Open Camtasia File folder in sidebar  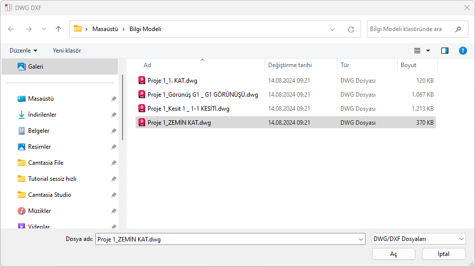46,163
